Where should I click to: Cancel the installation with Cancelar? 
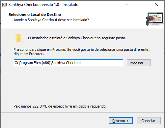[149, 121]
